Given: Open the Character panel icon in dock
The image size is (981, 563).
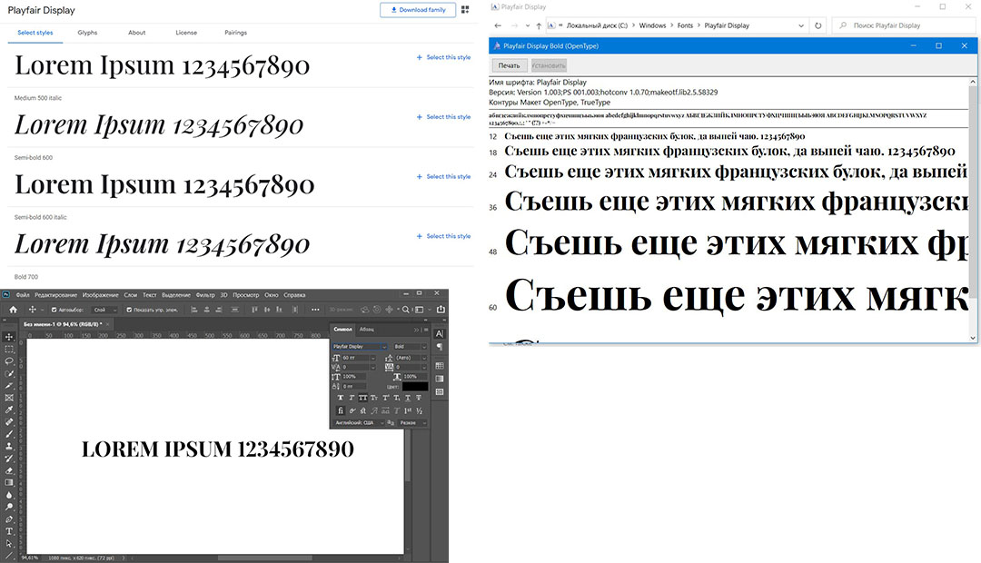Looking at the screenshot, I should coord(440,333).
